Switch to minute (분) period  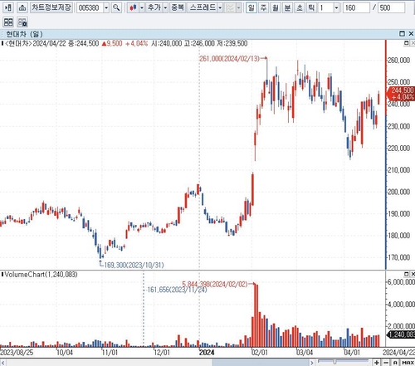(287, 7)
